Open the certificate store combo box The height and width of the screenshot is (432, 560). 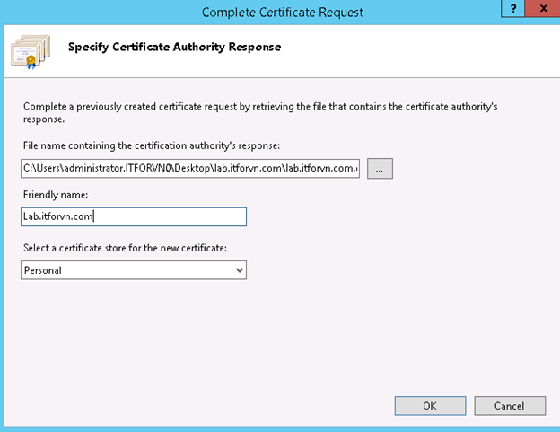(134, 269)
